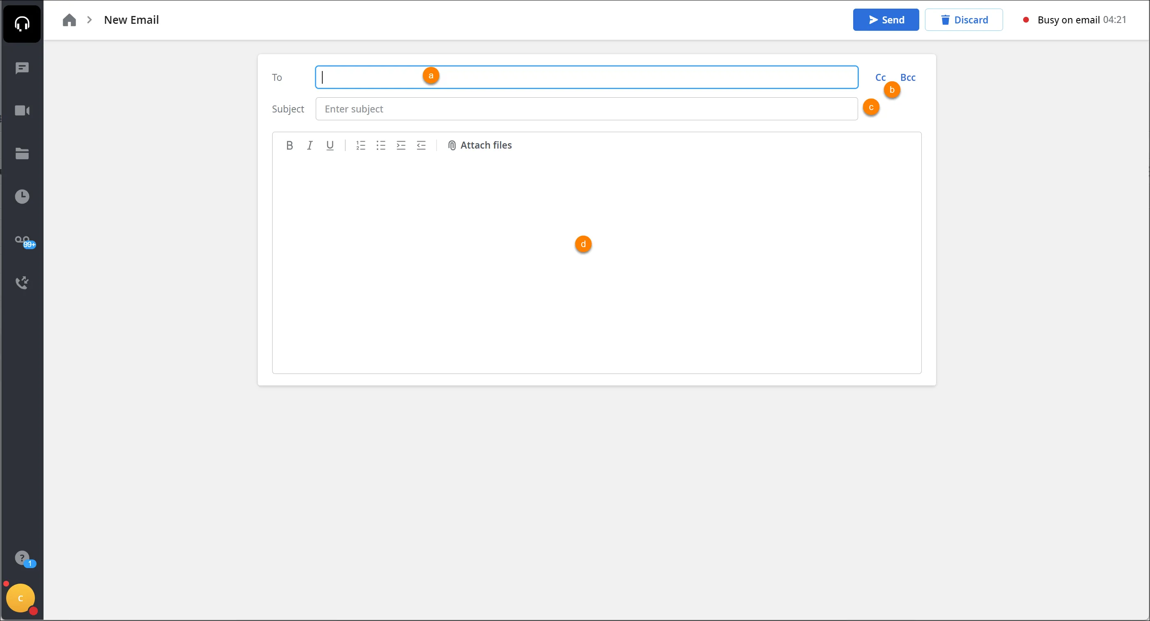Screen dimensions: 1150x621
Task: Click the New Email breadcrumb text
Action: 131,20
